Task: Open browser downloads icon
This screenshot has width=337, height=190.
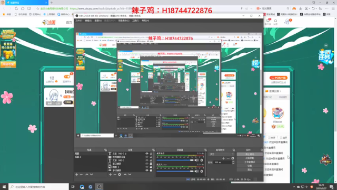Action: click(301, 8)
